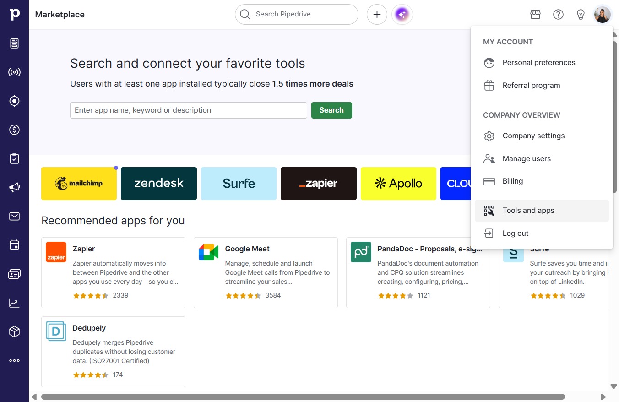This screenshot has width=619, height=402.
Task: Click the Zapier app logo icon
Action: pyautogui.click(x=56, y=252)
